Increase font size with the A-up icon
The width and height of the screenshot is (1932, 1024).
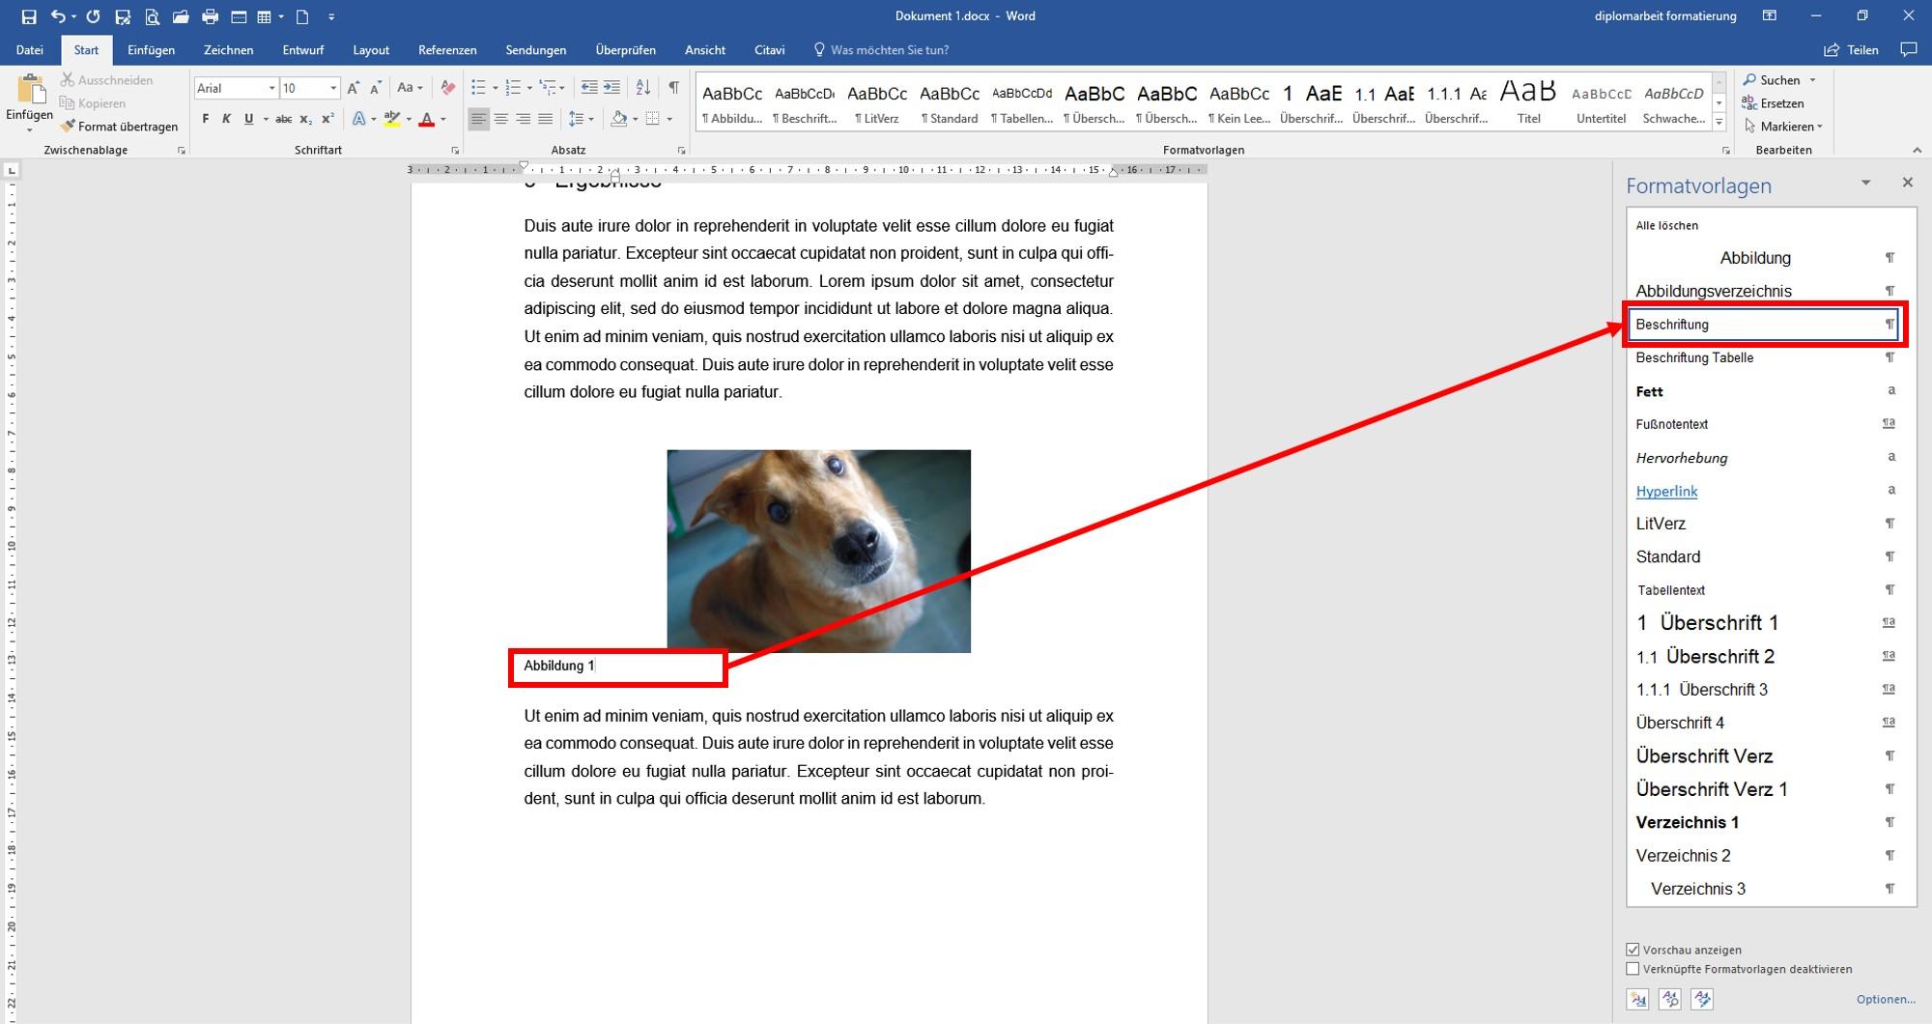354,88
